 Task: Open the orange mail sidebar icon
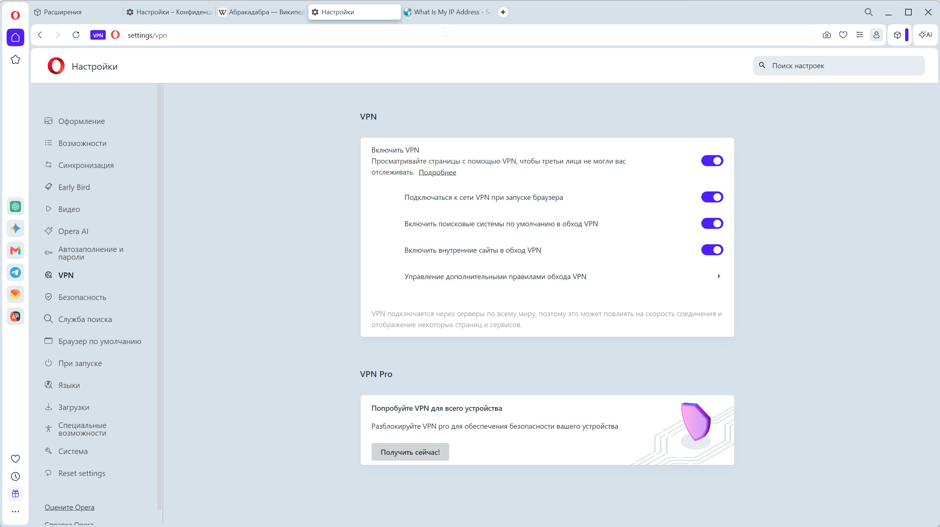click(15, 294)
